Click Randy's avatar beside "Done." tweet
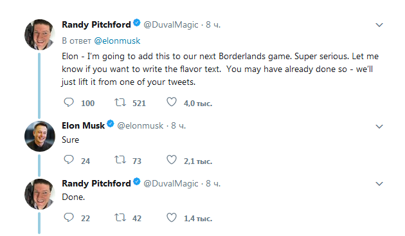Screen dimensions: 405x236 [x=39, y=194]
